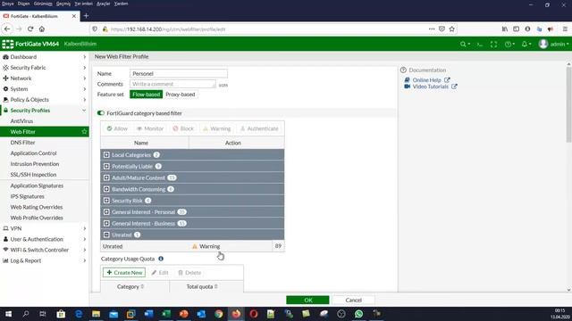Open Chrome from the taskbar
Viewport: 572px width, 321px height.
point(218,314)
